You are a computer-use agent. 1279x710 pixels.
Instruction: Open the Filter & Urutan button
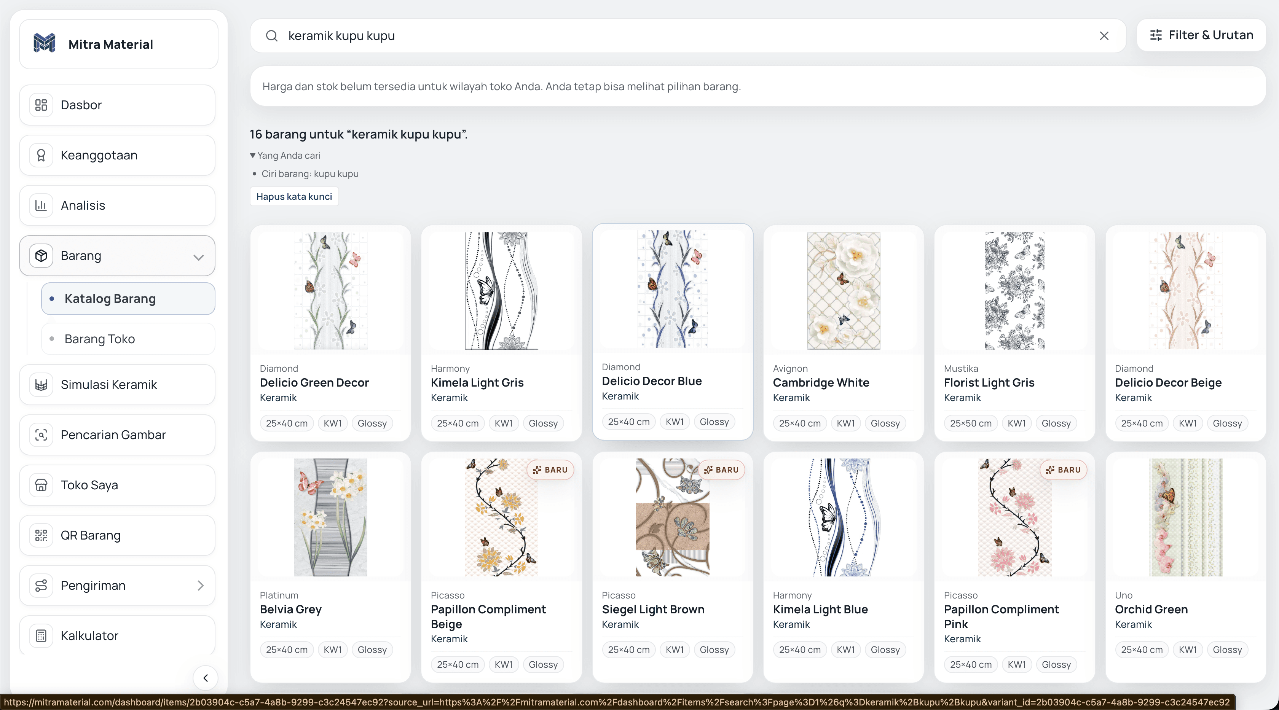(1201, 35)
